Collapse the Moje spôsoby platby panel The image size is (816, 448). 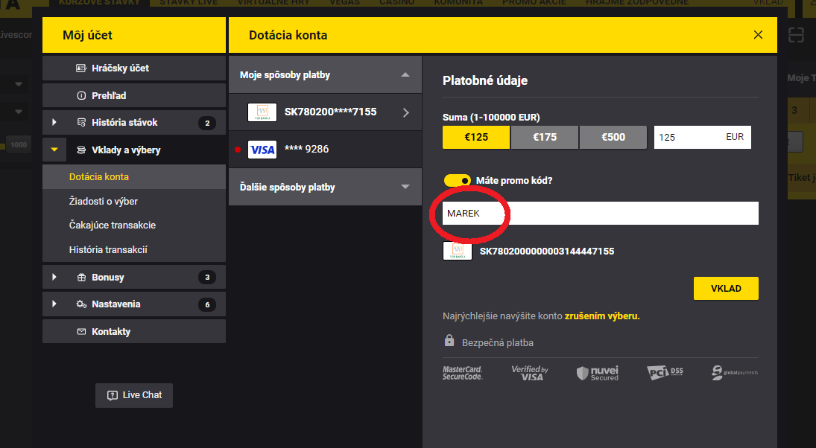406,74
